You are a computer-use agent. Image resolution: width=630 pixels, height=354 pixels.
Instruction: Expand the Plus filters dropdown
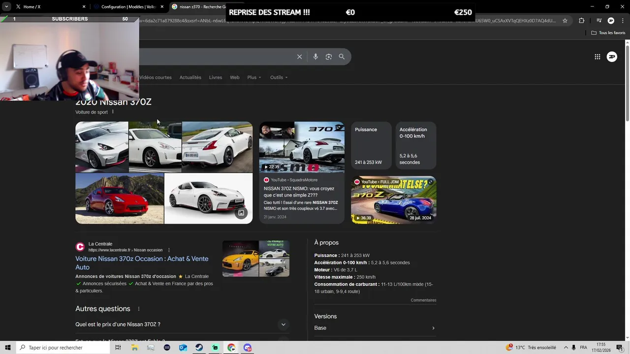pyautogui.click(x=254, y=77)
